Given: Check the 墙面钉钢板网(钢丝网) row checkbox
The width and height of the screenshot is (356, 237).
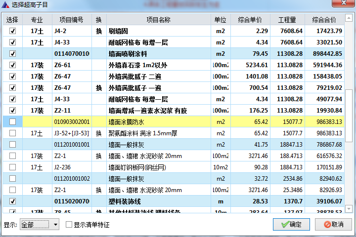Looking at the screenshot, I should click(x=12, y=167).
